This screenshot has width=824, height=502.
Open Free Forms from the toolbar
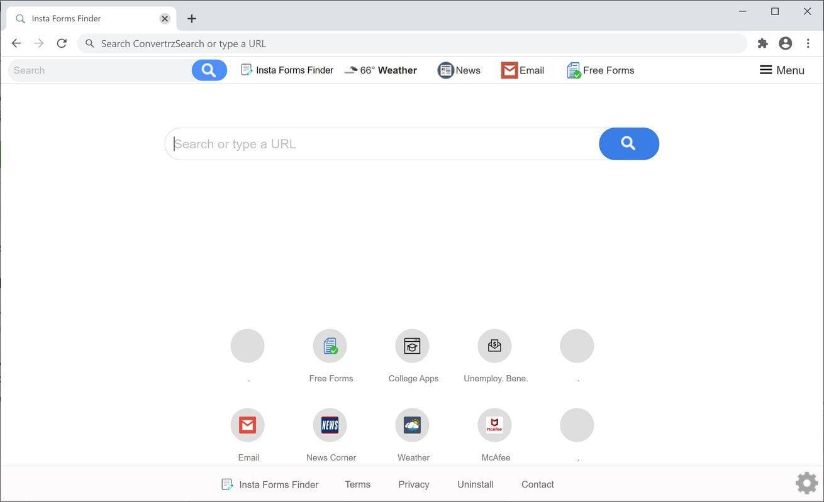[601, 70]
